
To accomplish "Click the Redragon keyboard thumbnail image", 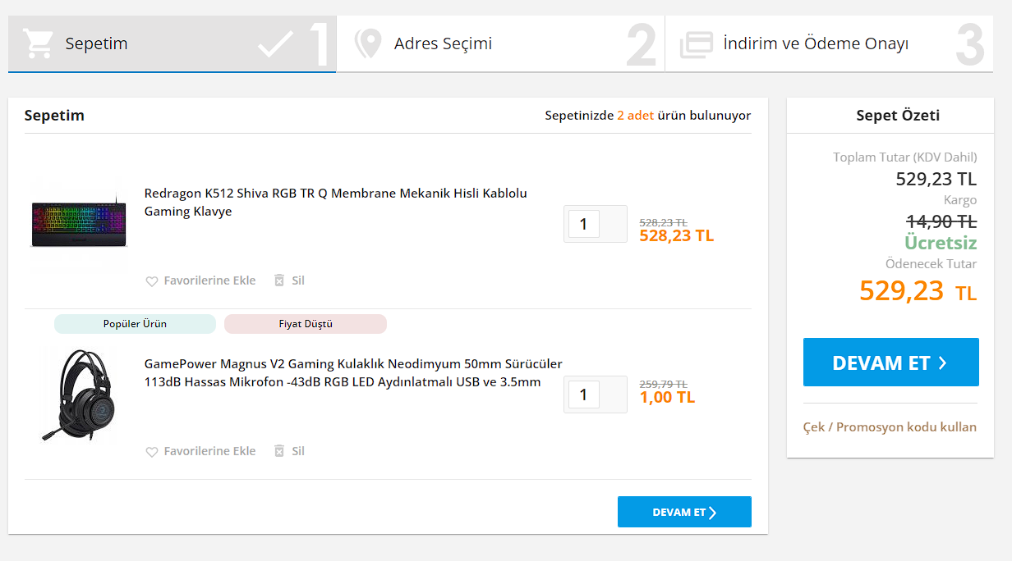I will pyautogui.click(x=79, y=221).
